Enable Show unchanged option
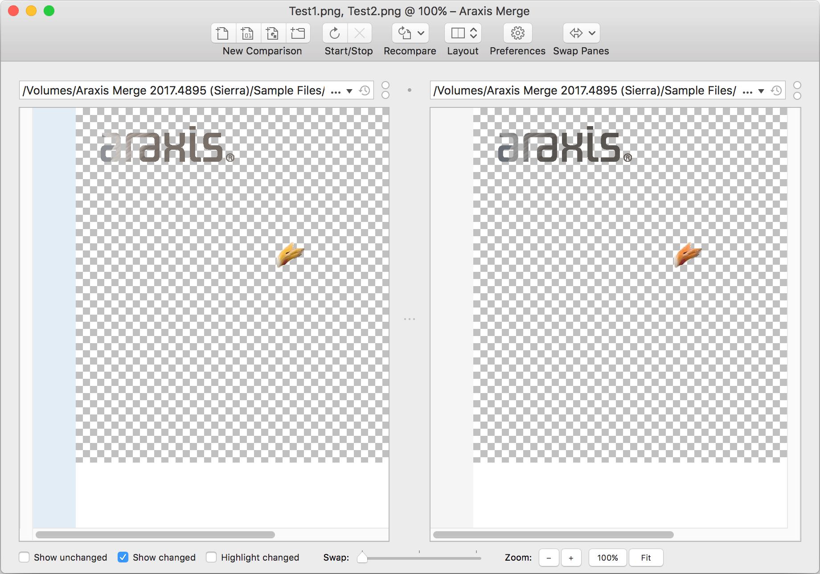Viewport: 820px width, 574px height. [x=25, y=557]
